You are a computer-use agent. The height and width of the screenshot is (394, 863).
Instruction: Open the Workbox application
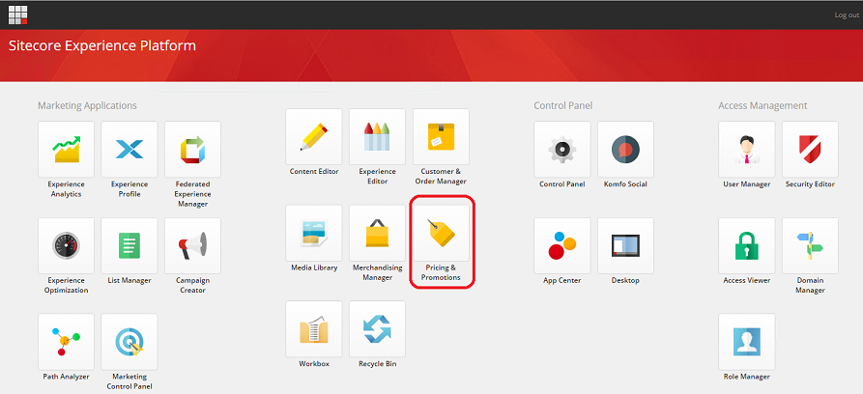pos(314,329)
